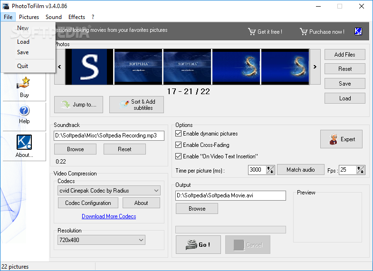Image resolution: width=373 pixels, height=271 pixels.
Task: Click the PhotoToFilm title bar app icon
Action: pyautogui.click(x=6, y=6)
